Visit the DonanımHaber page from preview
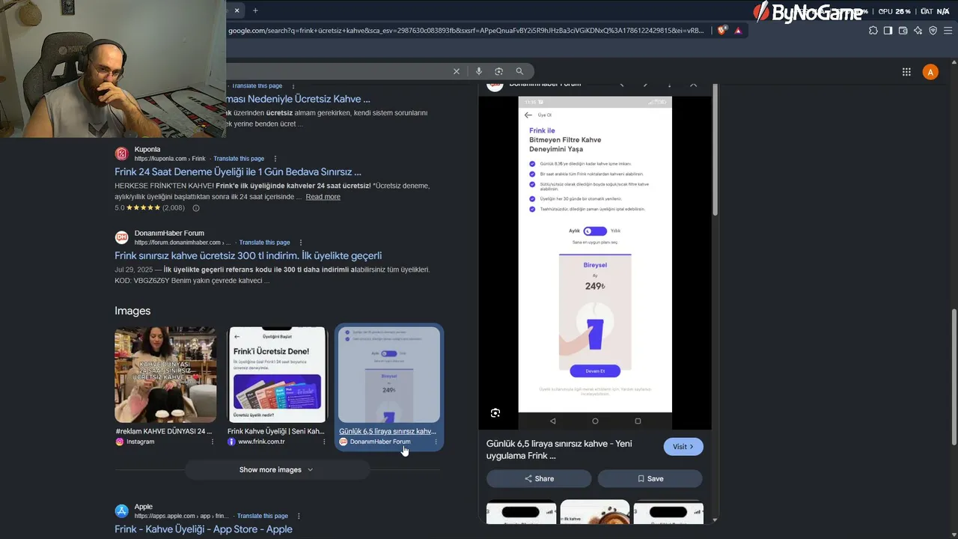Image resolution: width=958 pixels, height=539 pixels. point(683,447)
